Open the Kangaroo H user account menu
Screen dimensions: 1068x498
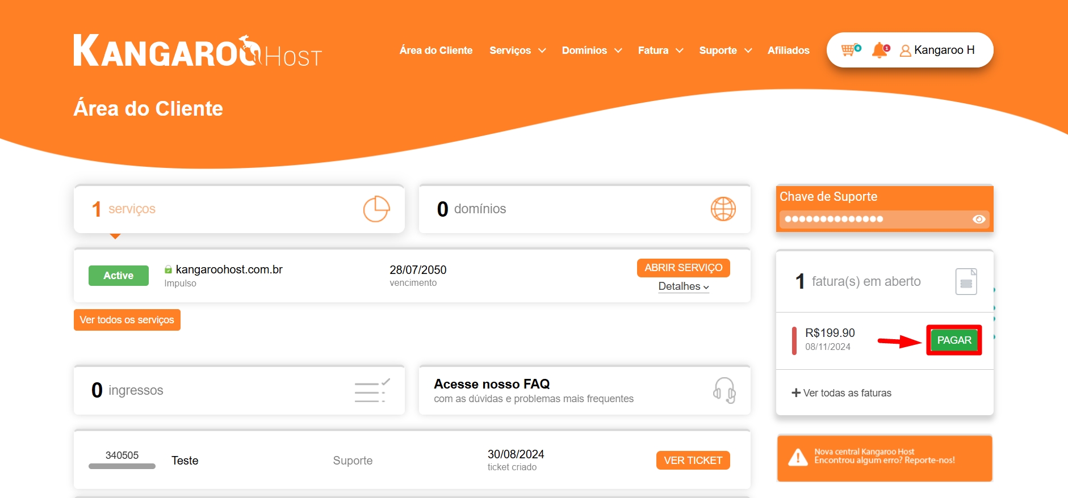(x=937, y=50)
